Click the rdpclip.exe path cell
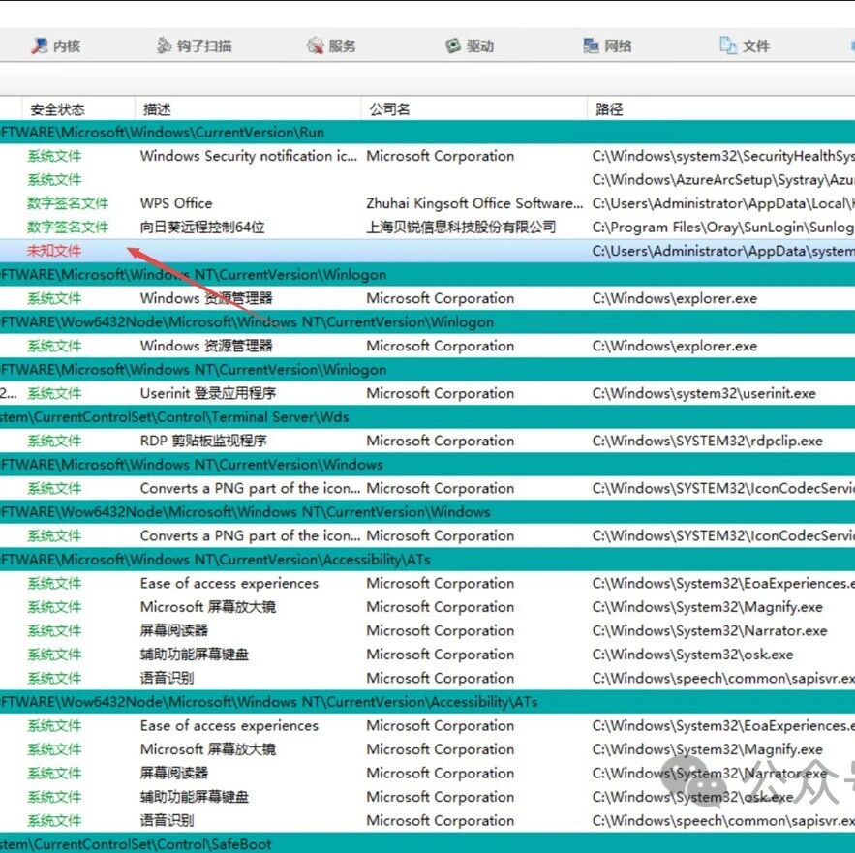Viewport: 855px width, 853px height. [x=707, y=441]
